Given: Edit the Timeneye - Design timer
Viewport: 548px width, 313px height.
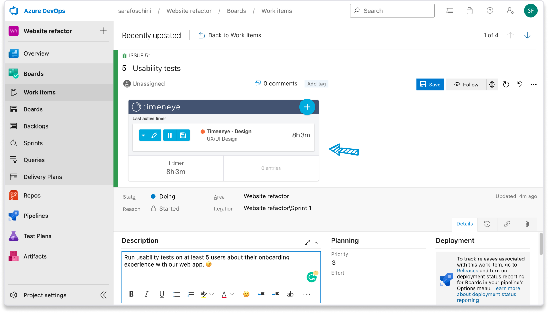Looking at the screenshot, I should click(x=154, y=135).
